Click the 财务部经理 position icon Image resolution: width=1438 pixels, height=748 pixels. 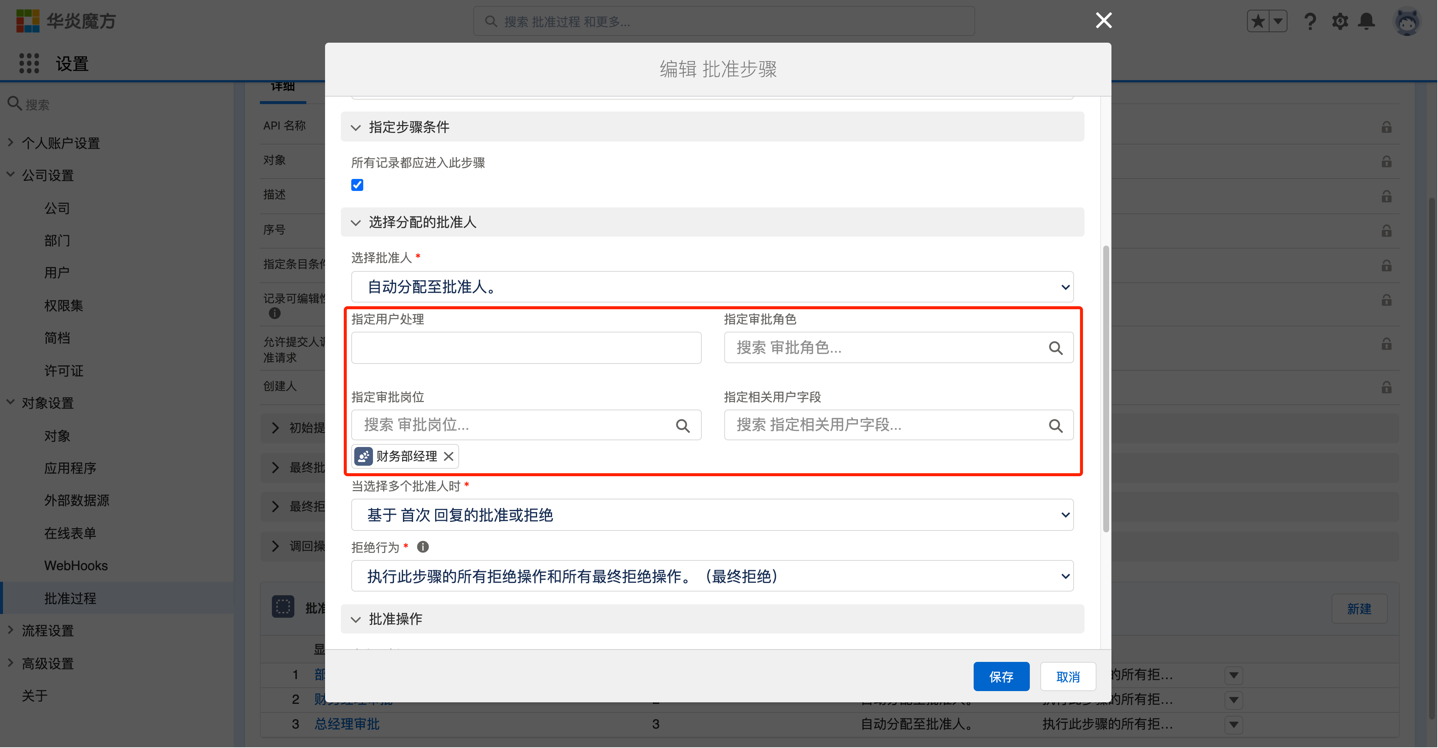click(363, 456)
